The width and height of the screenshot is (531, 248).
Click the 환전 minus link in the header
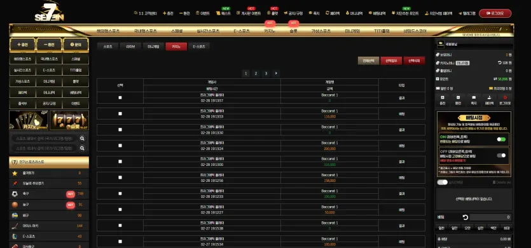[x=184, y=13]
